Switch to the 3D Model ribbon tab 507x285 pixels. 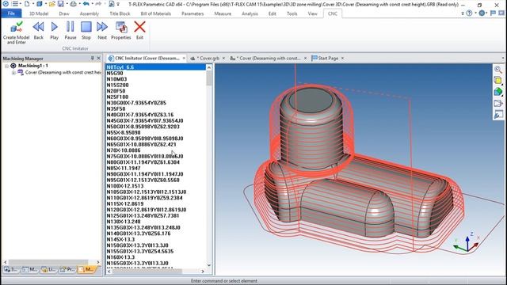pyautogui.click(x=39, y=13)
